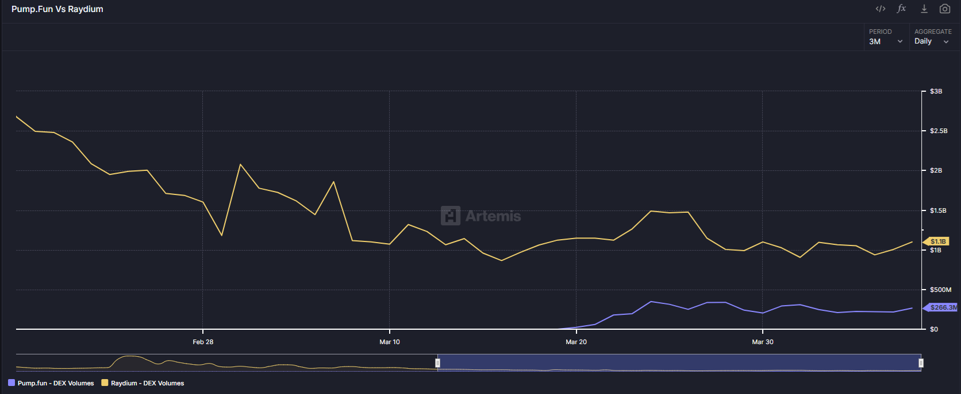Click the $500M y-axis label
Viewport: 961px width, 394px height.
click(x=940, y=290)
